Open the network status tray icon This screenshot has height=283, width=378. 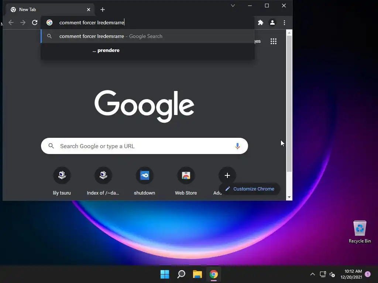[323, 274]
